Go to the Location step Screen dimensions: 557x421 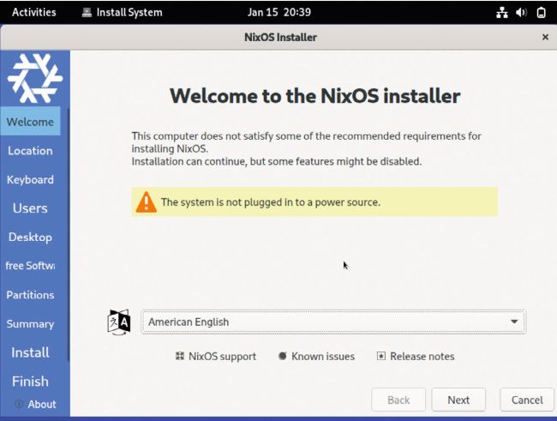click(30, 151)
